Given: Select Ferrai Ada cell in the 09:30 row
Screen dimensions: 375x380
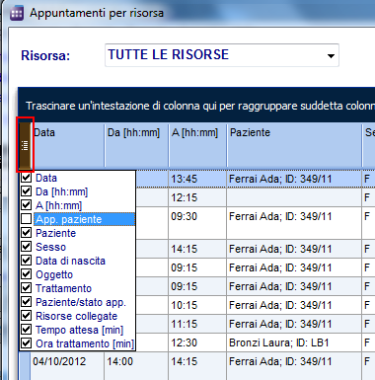Looking at the screenshot, I should pyautogui.click(x=294, y=223).
